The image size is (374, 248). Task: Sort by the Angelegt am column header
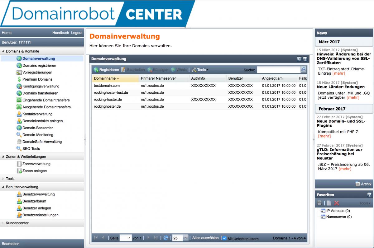click(x=278, y=78)
